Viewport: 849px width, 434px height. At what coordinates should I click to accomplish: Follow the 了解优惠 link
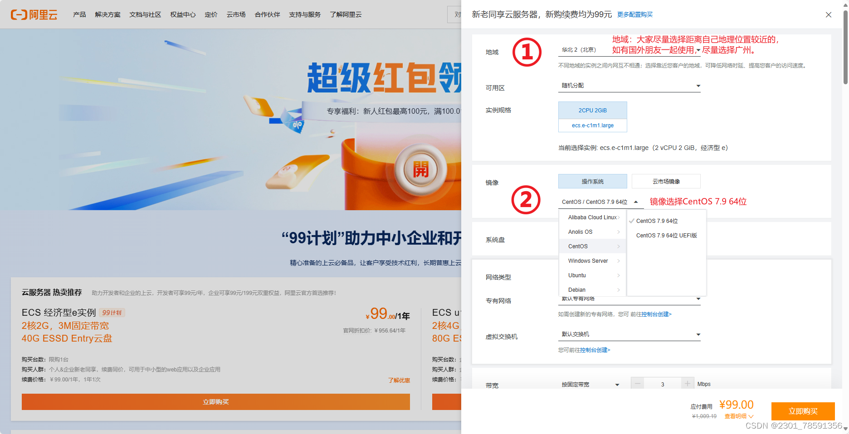coord(399,380)
